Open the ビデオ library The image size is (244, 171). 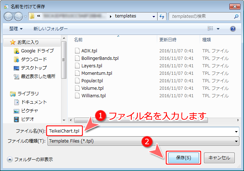(x=28, y=119)
